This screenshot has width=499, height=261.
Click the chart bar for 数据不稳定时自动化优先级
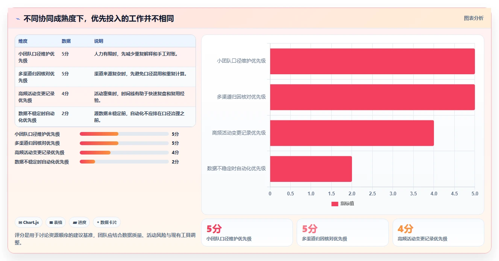(311, 169)
